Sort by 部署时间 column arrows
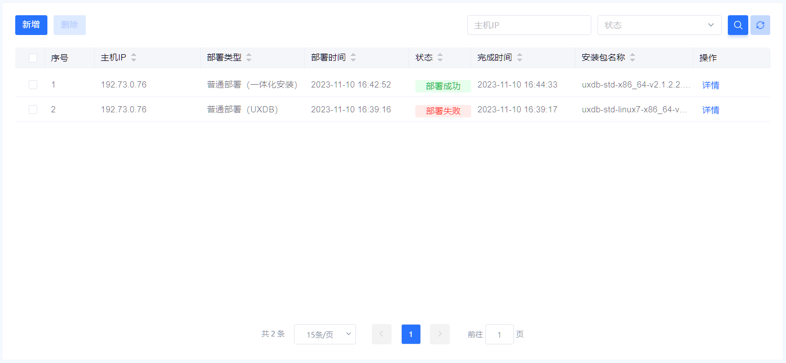Viewport: 786px width, 363px height. point(353,58)
